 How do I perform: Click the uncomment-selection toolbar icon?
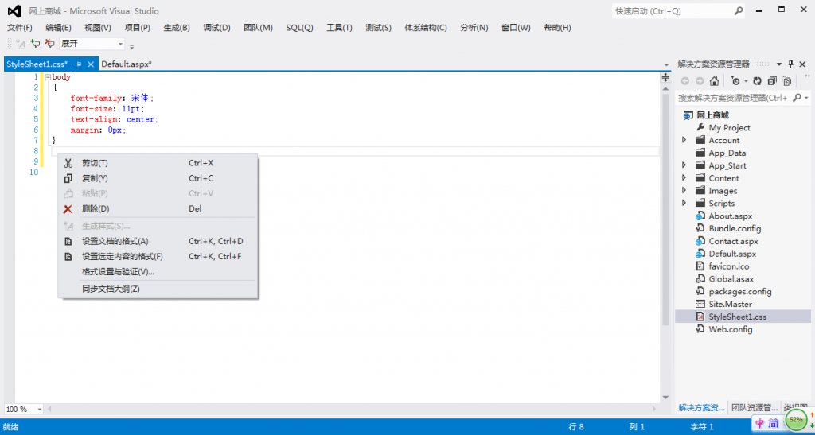tap(49, 44)
